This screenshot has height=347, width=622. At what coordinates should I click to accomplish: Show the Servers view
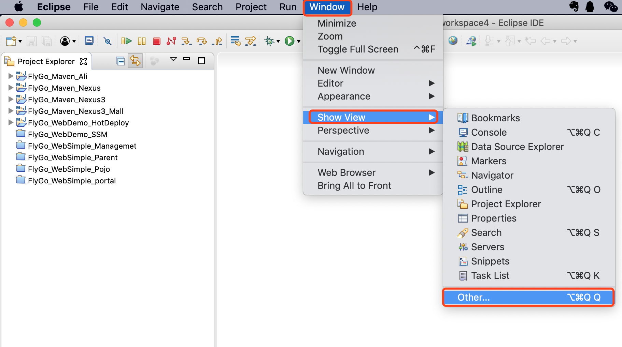click(529, 247)
